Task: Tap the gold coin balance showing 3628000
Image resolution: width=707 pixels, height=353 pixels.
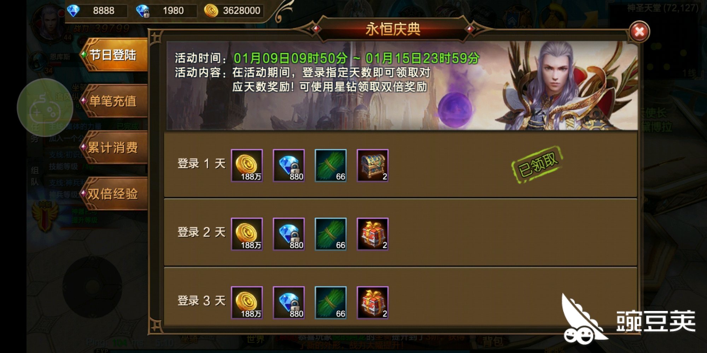Action: click(x=233, y=11)
